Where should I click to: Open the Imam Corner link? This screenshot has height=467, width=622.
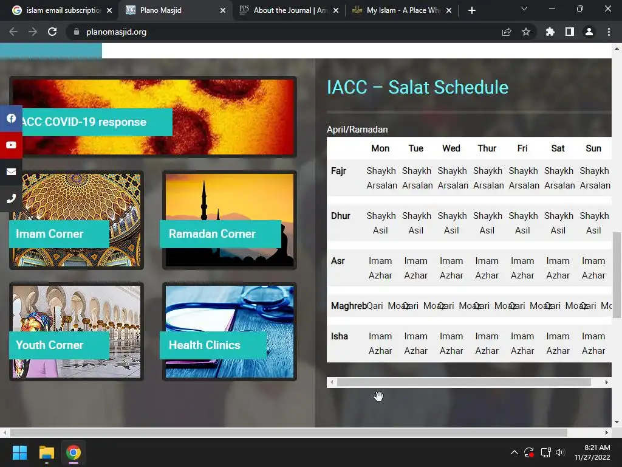point(59,234)
